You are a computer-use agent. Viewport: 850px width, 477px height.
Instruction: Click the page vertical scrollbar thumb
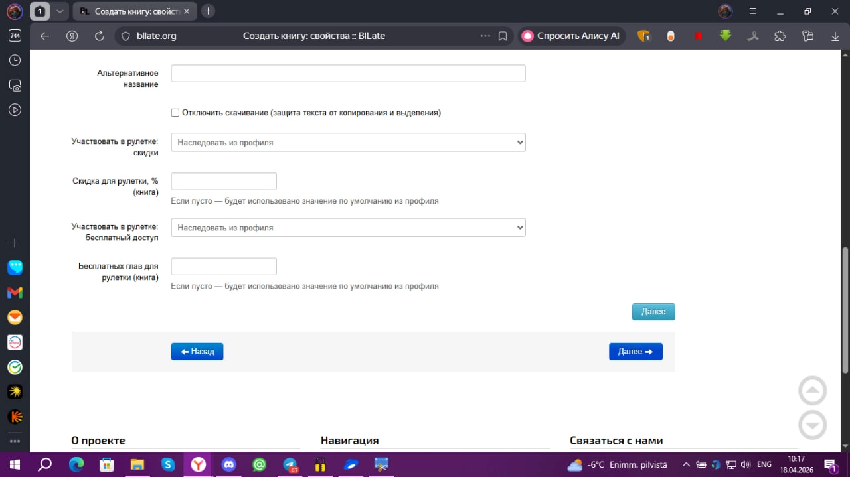point(845,310)
